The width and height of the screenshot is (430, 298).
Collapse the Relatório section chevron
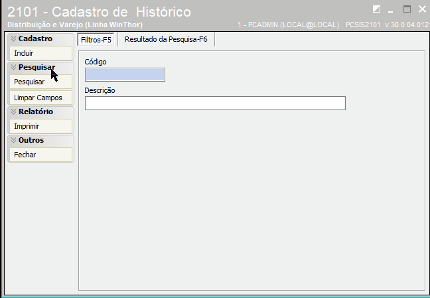coord(13,112)
